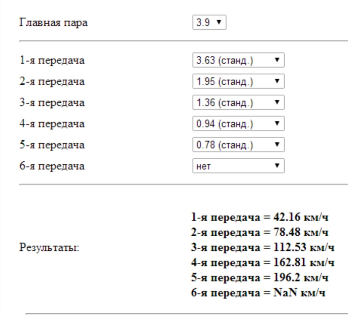Expand the 0.94 (станд.) fourth gear dropdown

point(238,124)
